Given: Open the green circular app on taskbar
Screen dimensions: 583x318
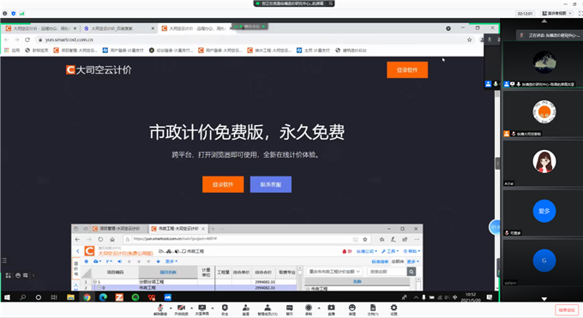Looking at the screenshot, I should (135, 297).
